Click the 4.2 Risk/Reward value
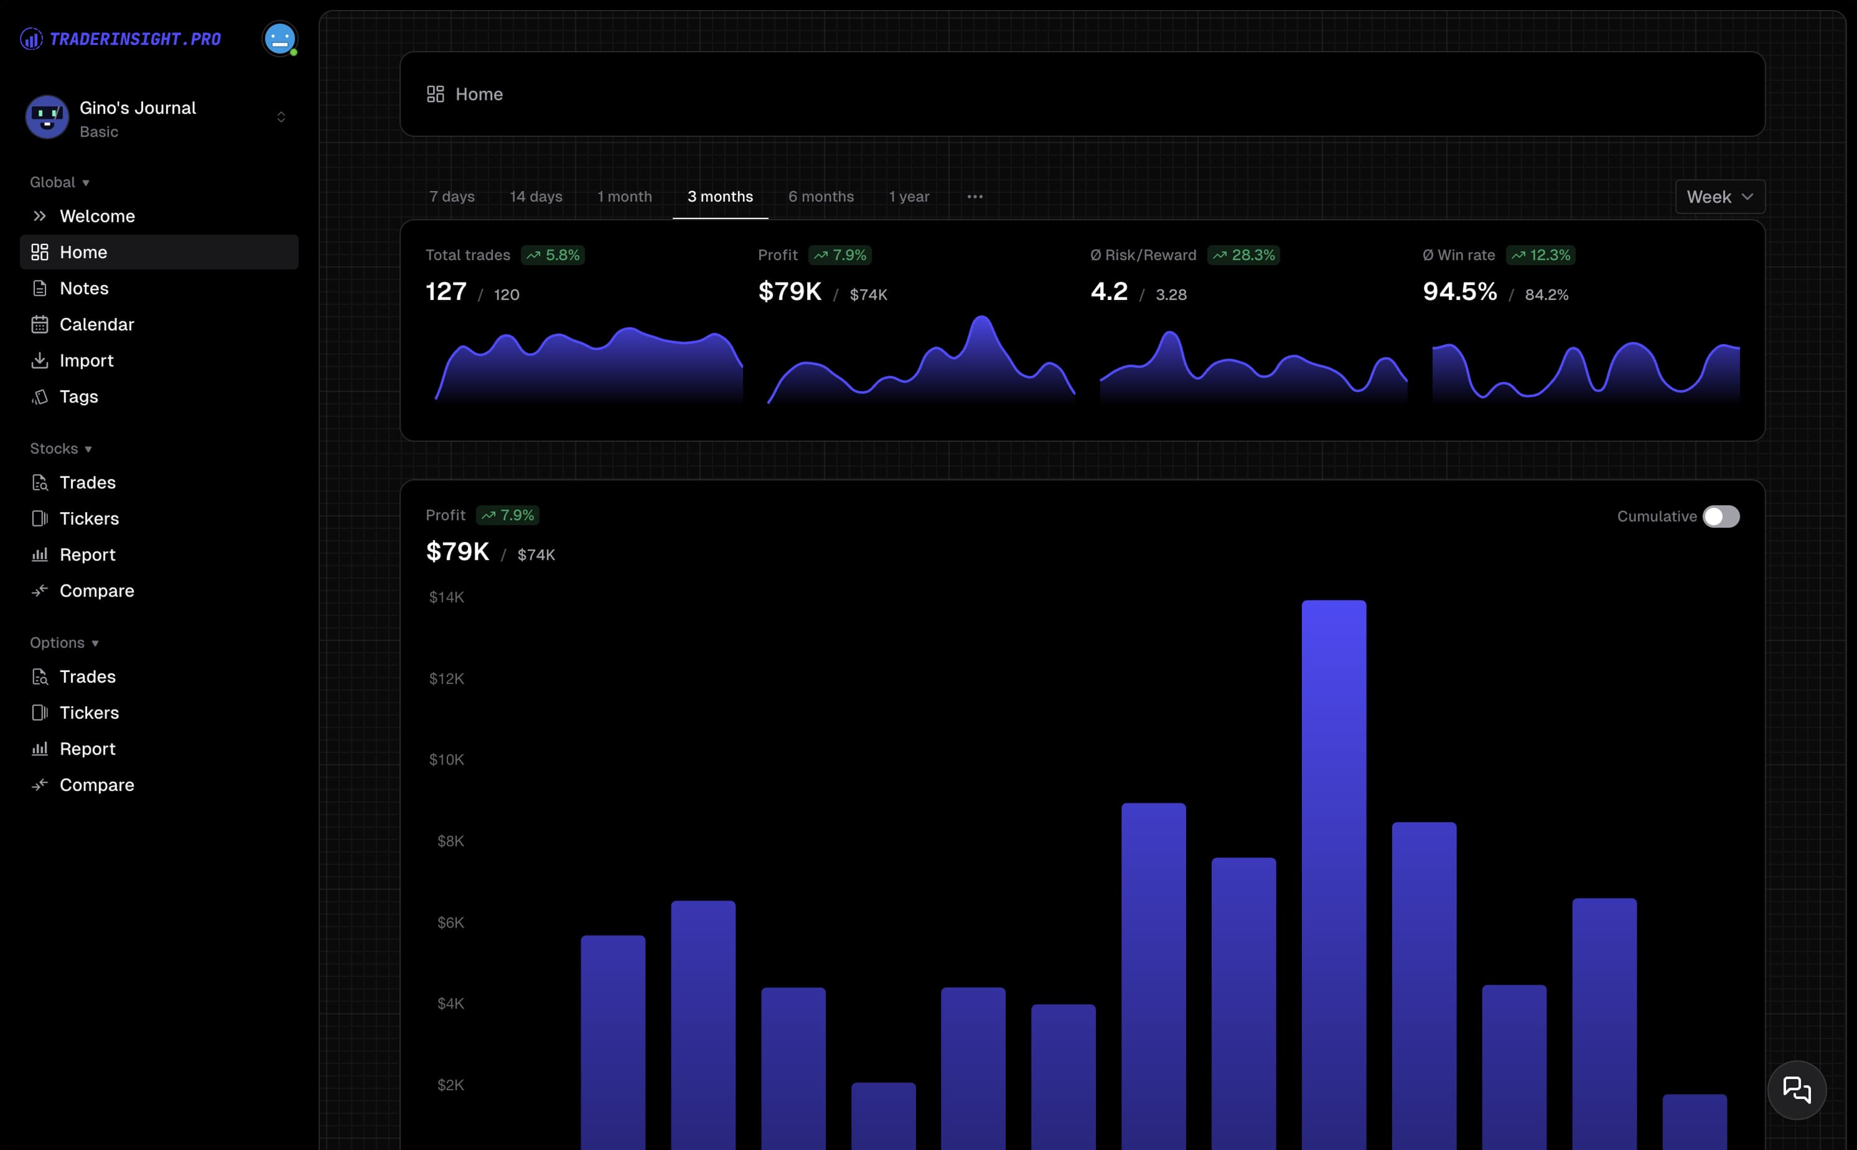Image resolution: width=1857 pixels, height=1150 pixels. (1109, 291)
